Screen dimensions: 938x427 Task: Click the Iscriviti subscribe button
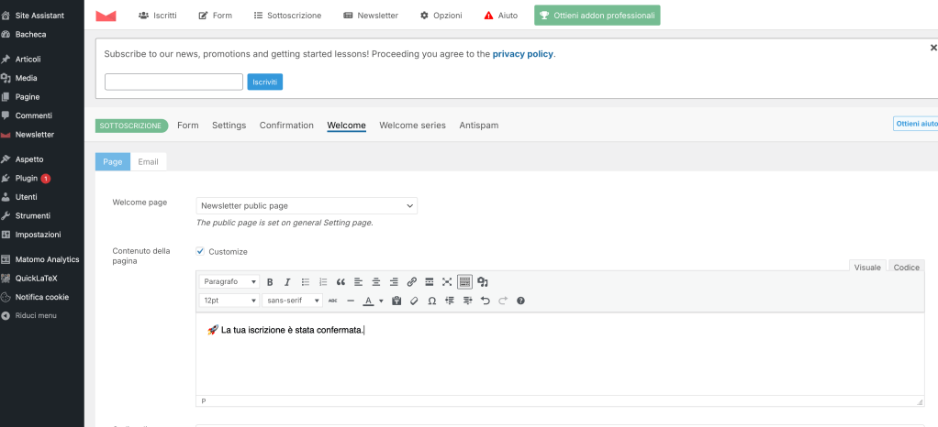click(265, 82)
